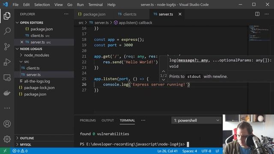
Task: Open the Run menu
Action: [80, 5]
